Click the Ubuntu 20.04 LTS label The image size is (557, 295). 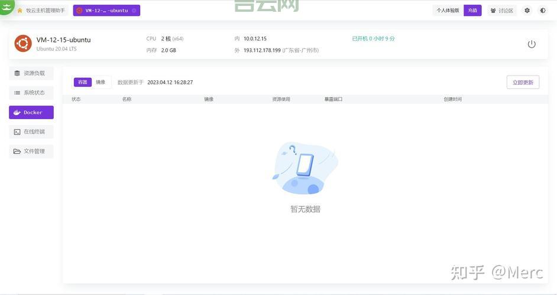57,49
